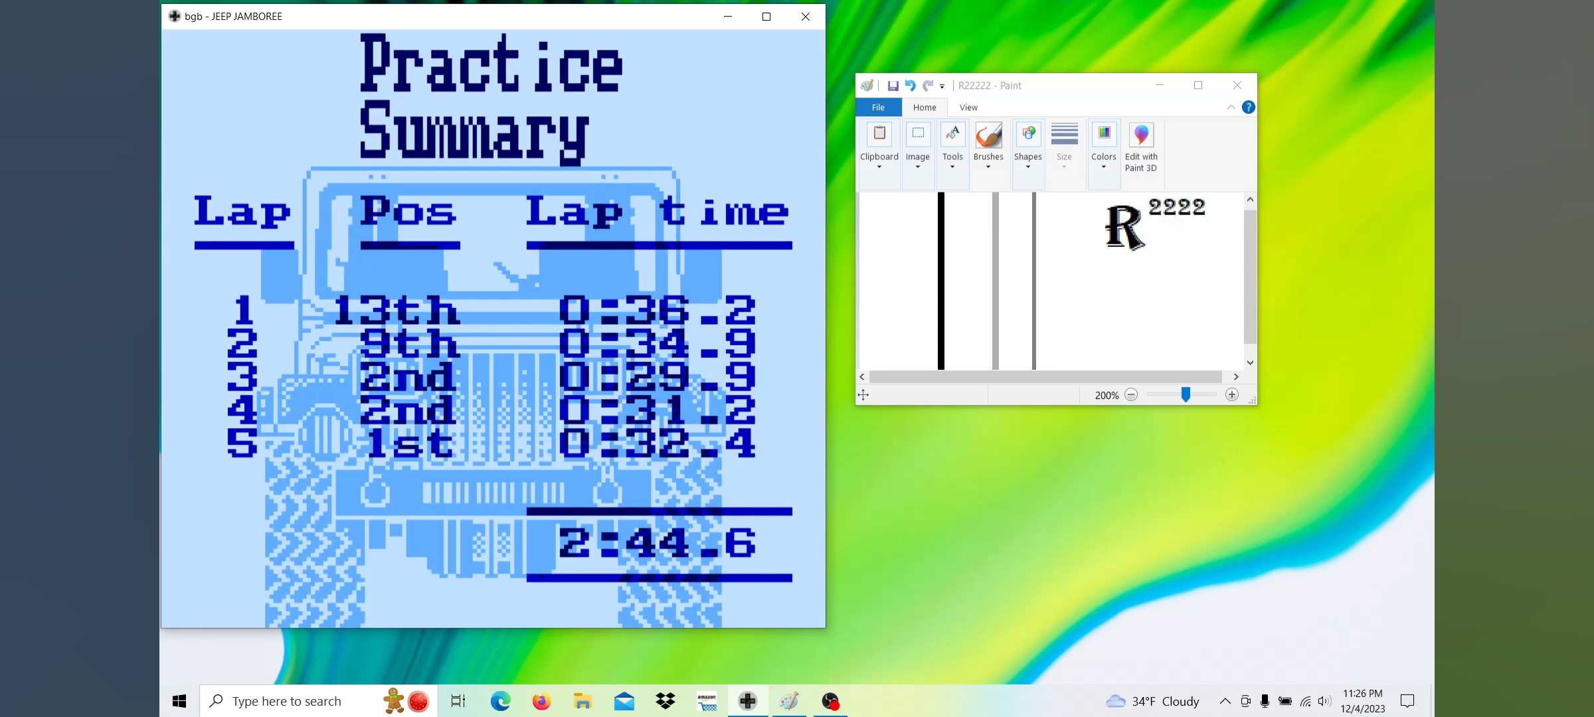Open Dropbox from the taskbar
Viewport: 1594px width, 717px height.
[665, 701]
